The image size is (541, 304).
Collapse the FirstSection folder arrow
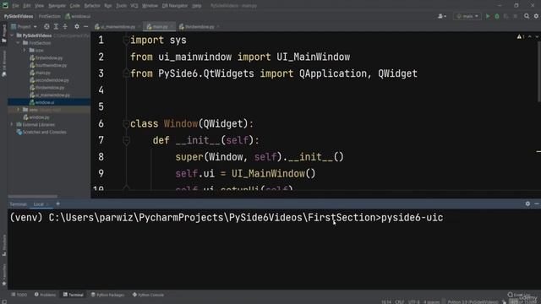coord(18,43)
